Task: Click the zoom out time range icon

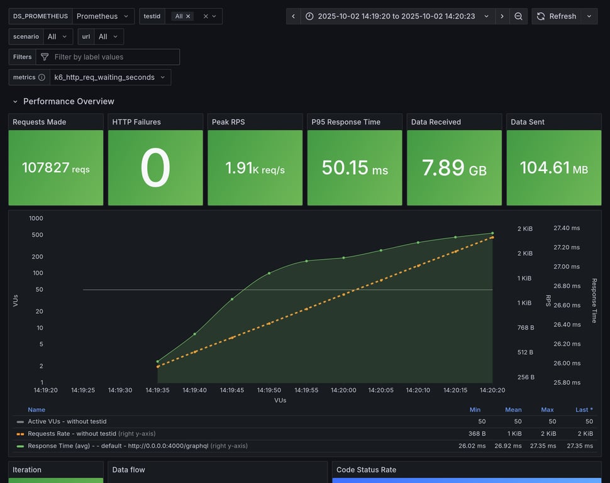Action: [518, 16]
